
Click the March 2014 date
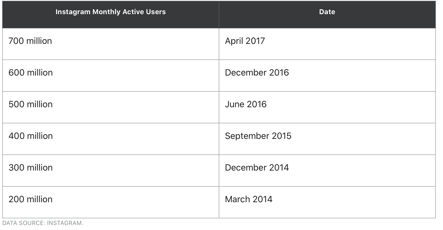[x=249, y=199]
